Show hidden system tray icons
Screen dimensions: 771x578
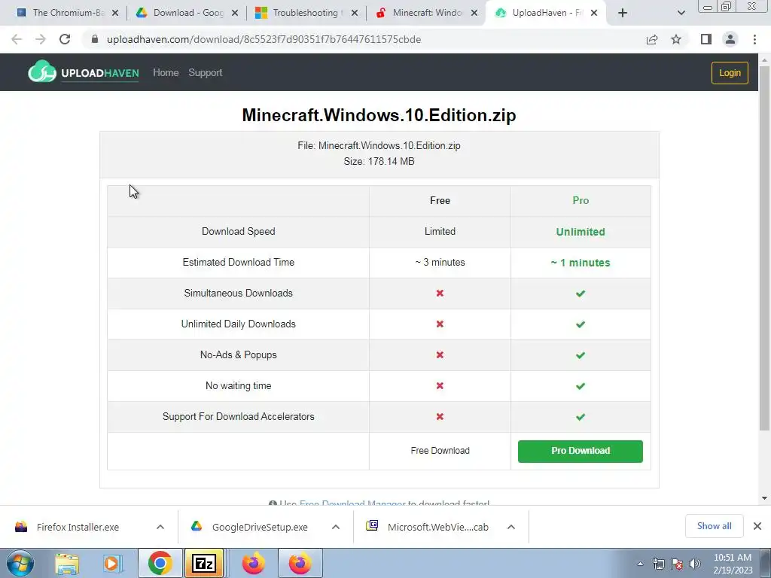(x=640, y=564)
